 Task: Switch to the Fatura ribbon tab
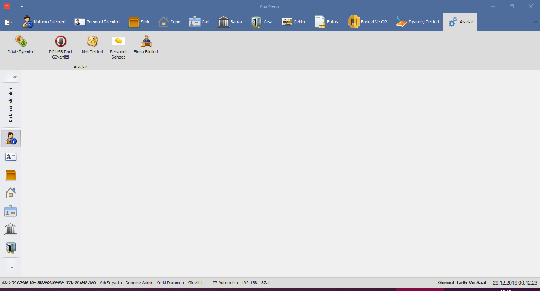[327, 22]
